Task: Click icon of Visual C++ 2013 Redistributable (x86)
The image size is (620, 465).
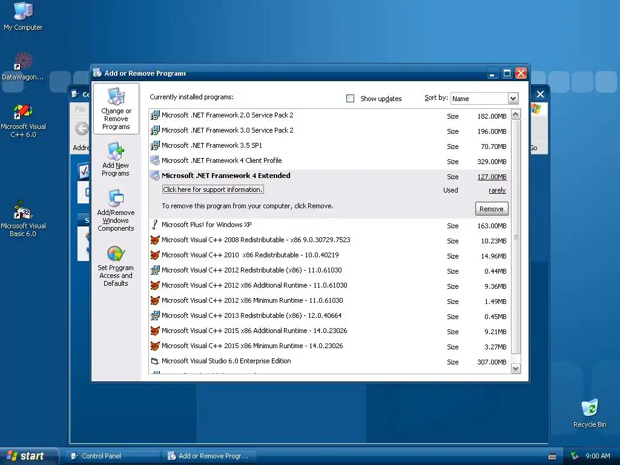Action: point(155,315)
